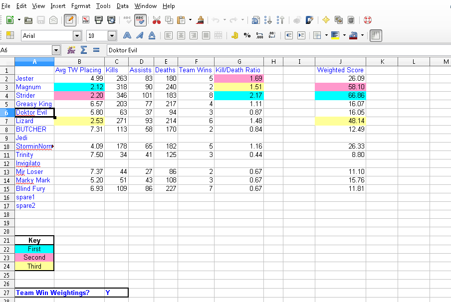This screenshot has height=302, width=451.
Task: Click the Export as PDF icon
Action: 86,20
